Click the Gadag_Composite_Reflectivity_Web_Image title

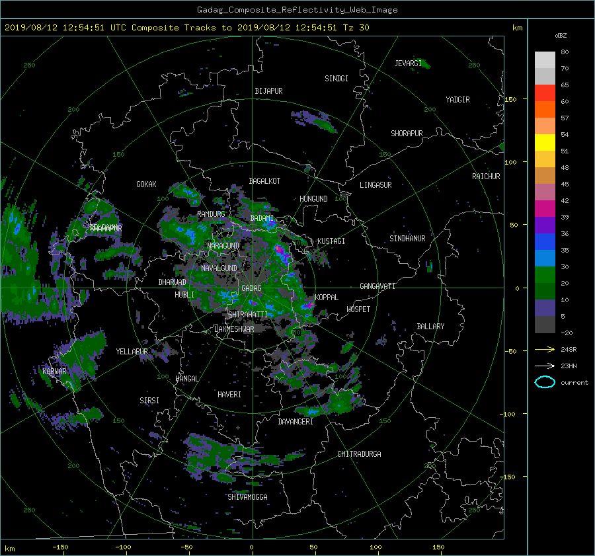click(297, 10)
